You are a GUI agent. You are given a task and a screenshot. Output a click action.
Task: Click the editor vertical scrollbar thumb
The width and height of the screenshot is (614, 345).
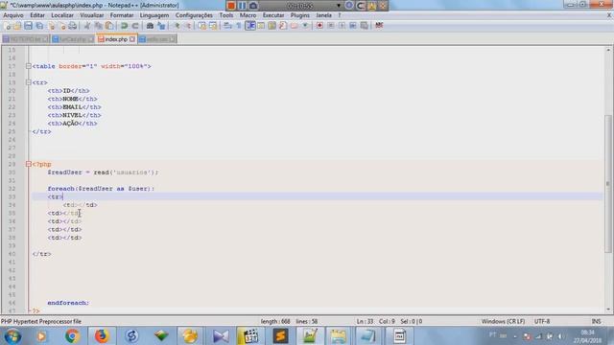608,184
